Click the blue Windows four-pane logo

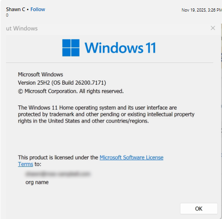71,48
